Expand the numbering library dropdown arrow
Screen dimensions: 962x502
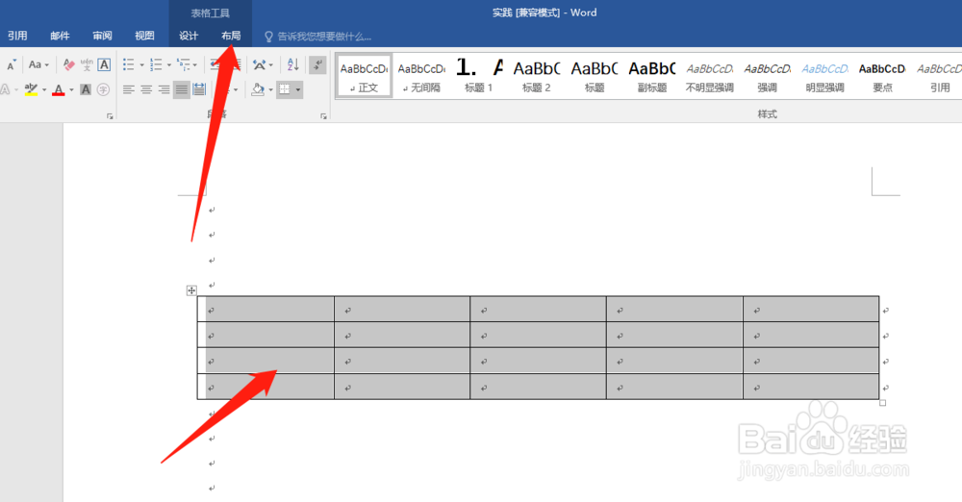tap(168, 65)
